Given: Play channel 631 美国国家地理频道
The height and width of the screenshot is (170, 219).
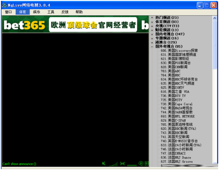Looking at the screenshot, I should (178, 54).
